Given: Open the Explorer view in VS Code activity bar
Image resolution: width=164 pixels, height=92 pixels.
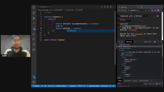Looking at the screenshot, I should (x=34, y=7).
